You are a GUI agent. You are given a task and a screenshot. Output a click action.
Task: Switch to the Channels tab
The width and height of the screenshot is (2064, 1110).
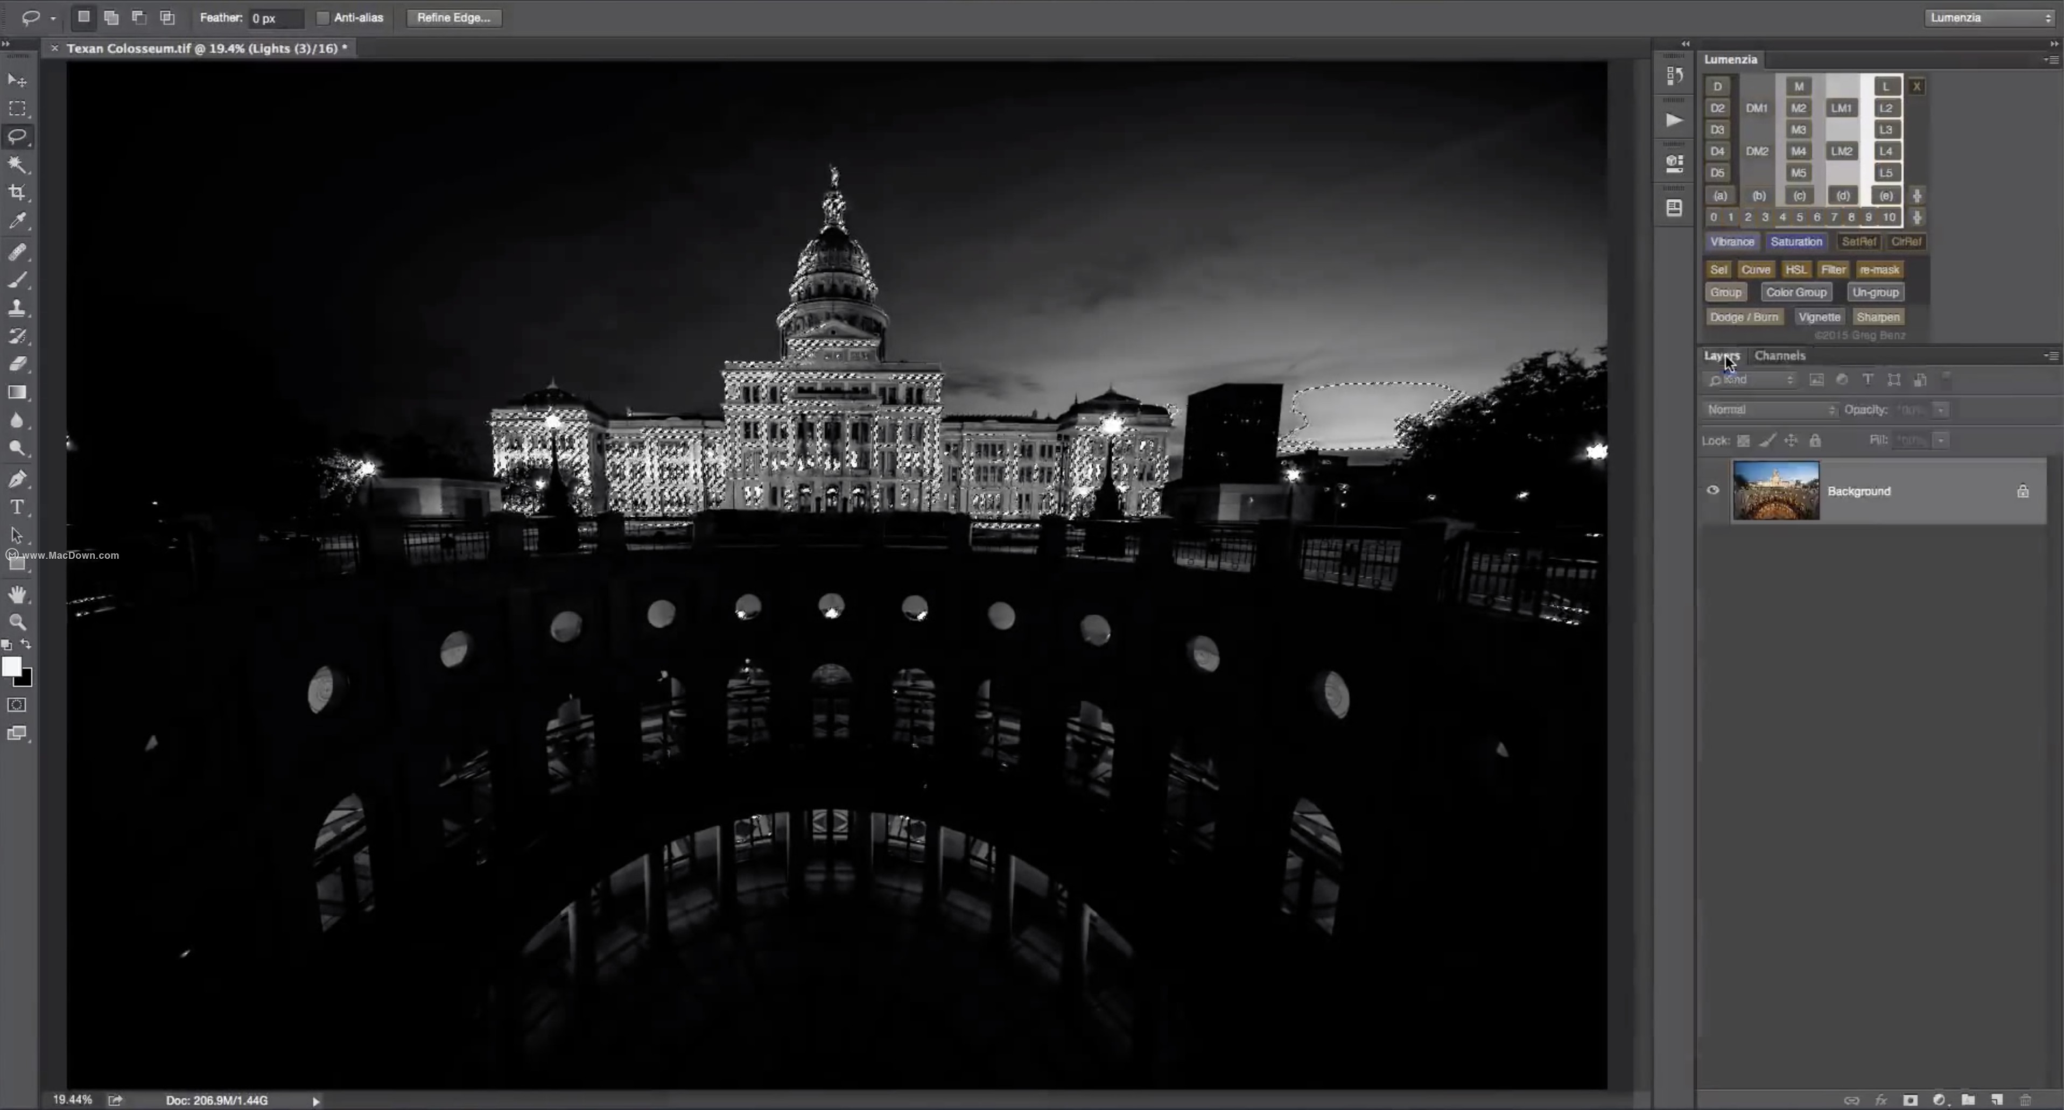click(x=1780, y=356)
